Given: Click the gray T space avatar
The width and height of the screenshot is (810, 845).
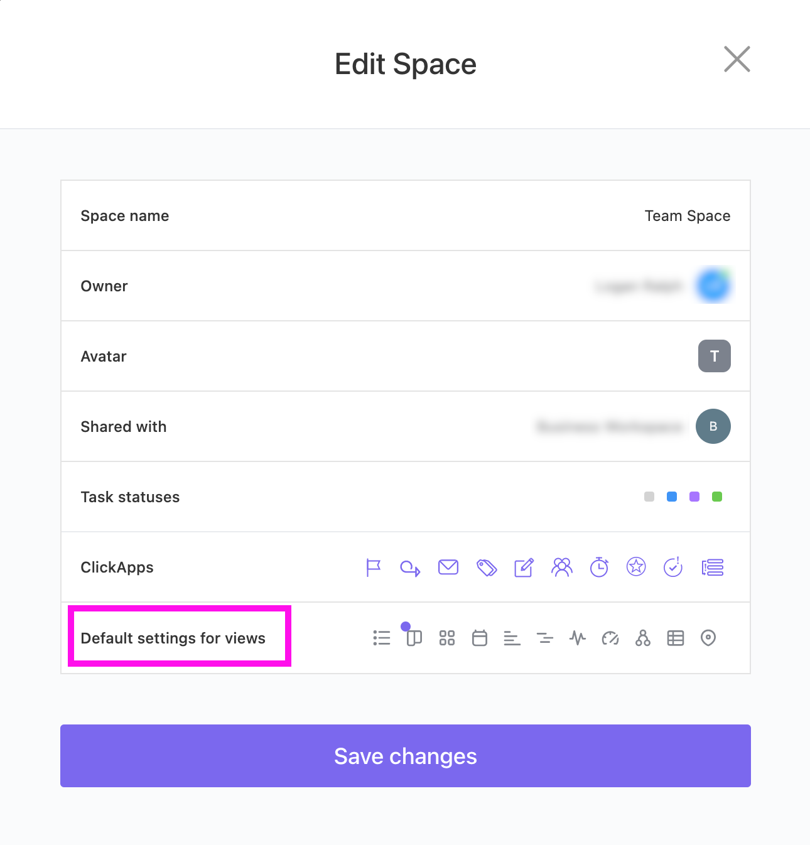Looking at the screenshot, I should click(x=714, y=356).
